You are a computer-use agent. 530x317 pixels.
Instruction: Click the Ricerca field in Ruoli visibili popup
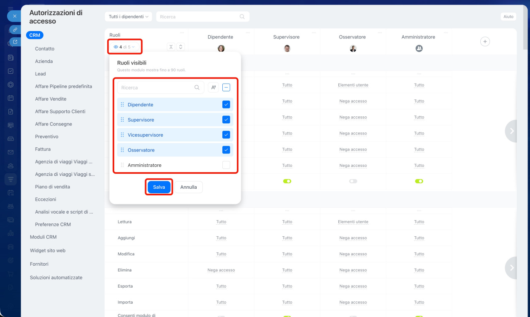(157, 88)
